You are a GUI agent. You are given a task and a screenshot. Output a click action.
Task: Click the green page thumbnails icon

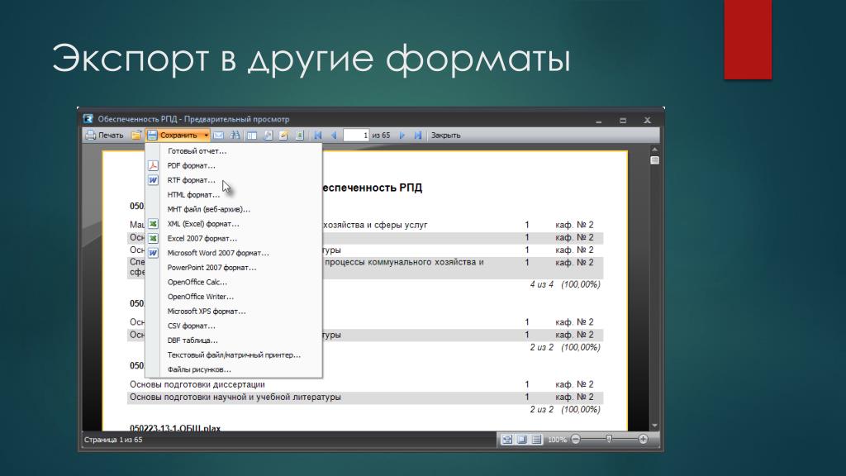coord(299,136)
